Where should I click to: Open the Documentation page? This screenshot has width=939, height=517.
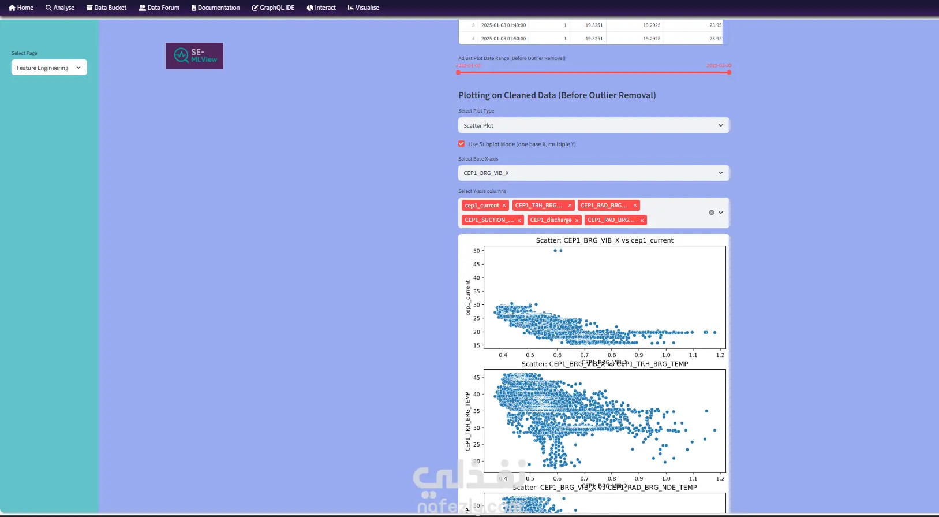click(x=215, y=8)
